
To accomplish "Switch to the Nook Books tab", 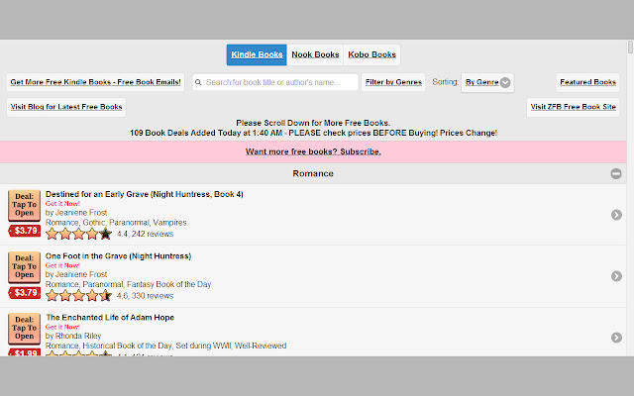I will 315,54.
